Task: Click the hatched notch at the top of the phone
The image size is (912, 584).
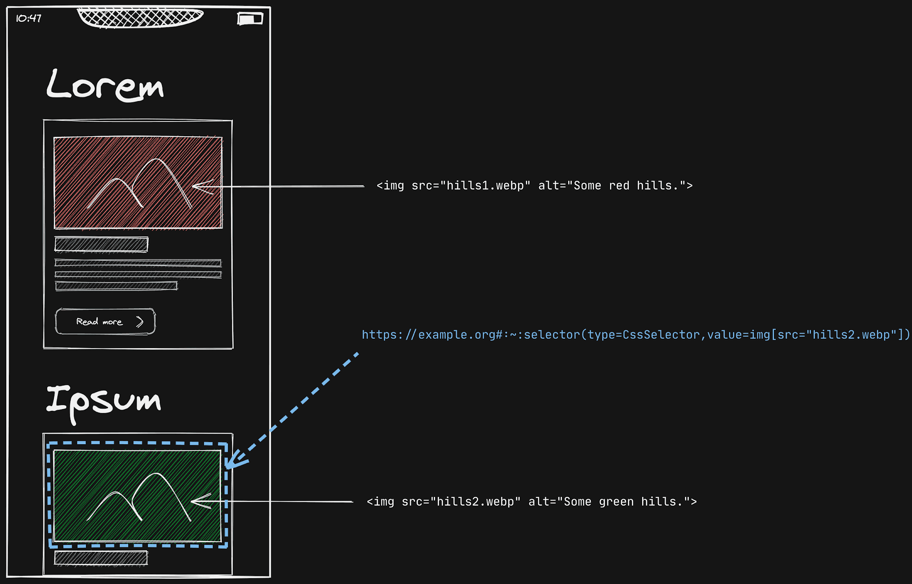Action: coord(140,18)
